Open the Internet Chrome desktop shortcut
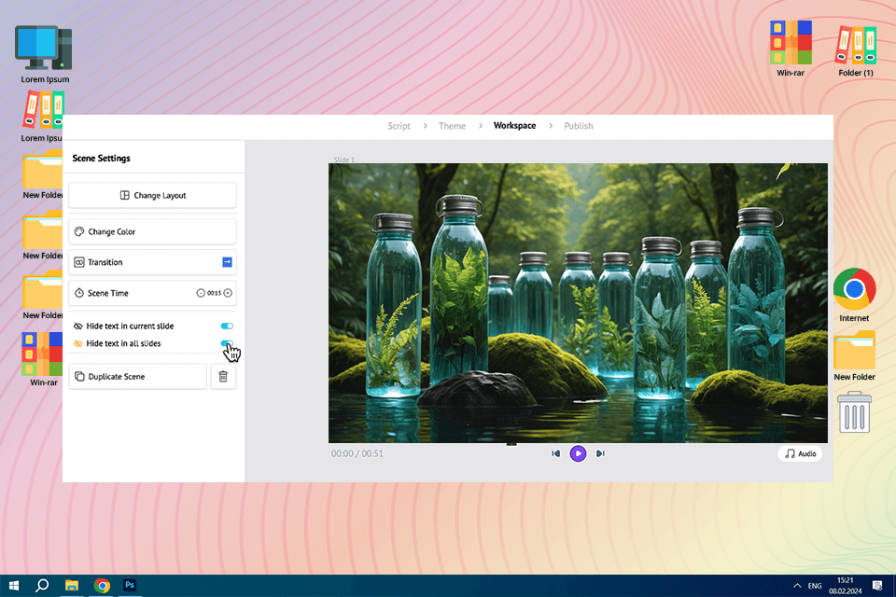896x597 pixels. point(854,290)
